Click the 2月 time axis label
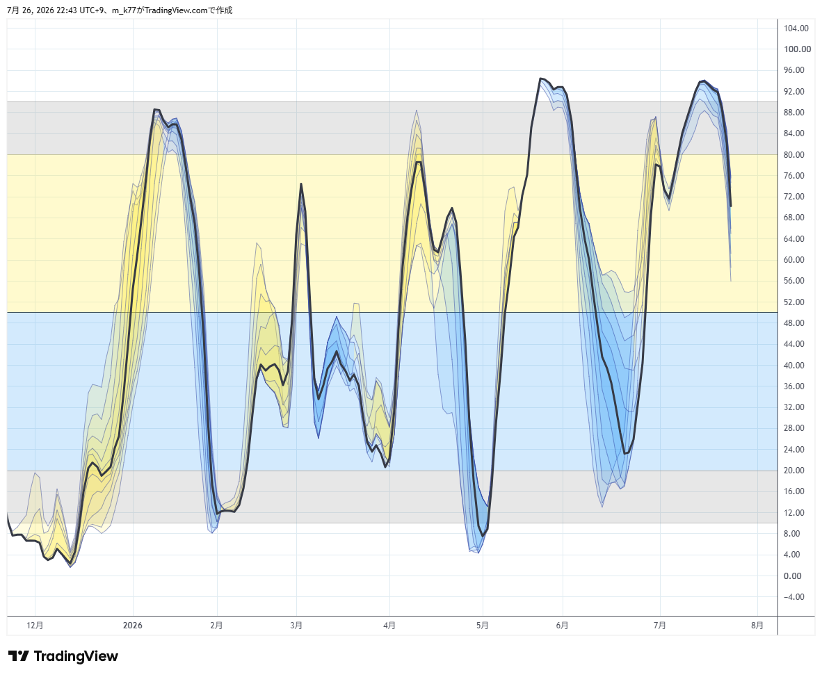This screenshot has width=822, height=677. coord(216,625)
